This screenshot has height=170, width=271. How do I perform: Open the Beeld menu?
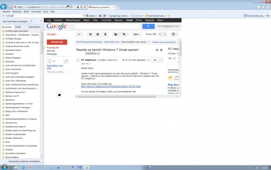(26, 12)
